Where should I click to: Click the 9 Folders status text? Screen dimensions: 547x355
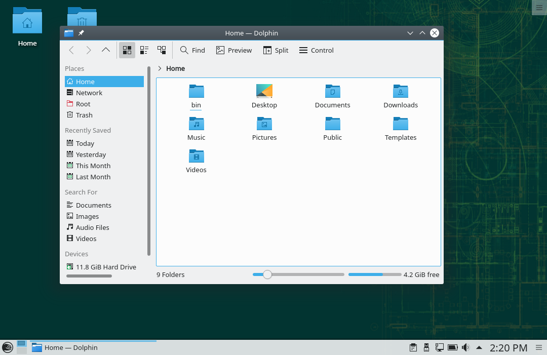tap(171, 275)
